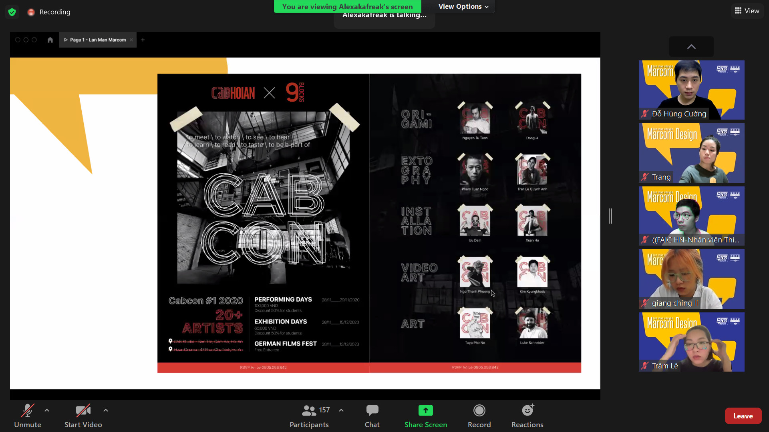Open the Chat panel
This screenshot has height=432, width=769.
point(372,416)
